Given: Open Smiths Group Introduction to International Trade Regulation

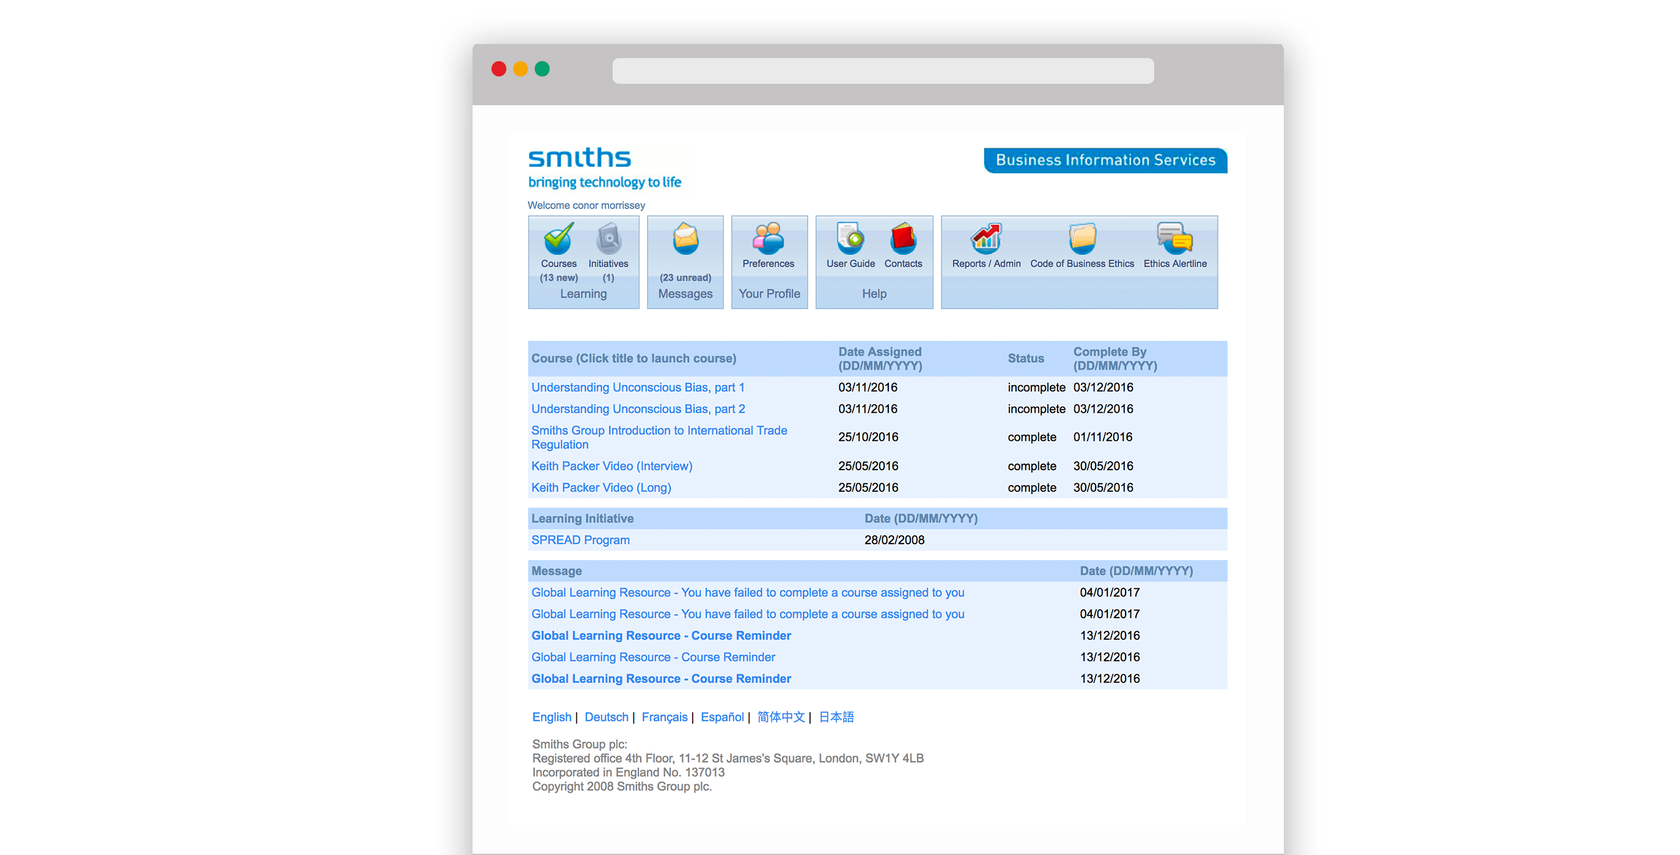Looking at the screenshot, I should pos(658,437).
